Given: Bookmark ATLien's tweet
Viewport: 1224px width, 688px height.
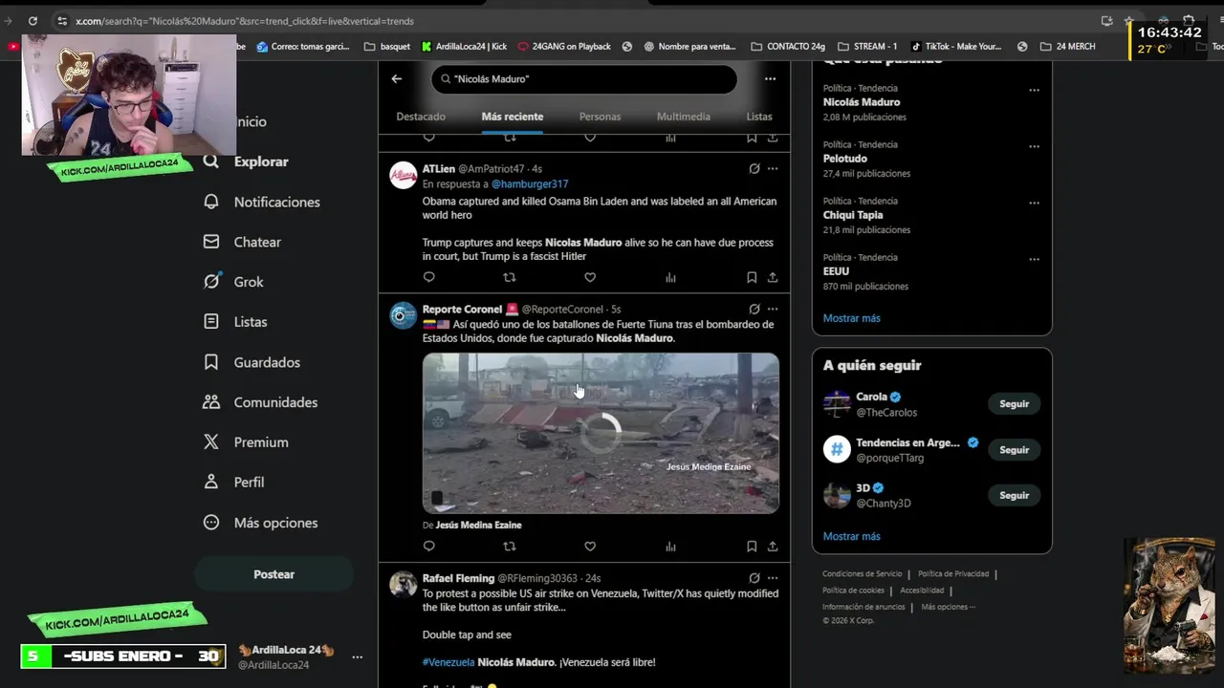Looking at the screenshot, I should click(x=752, y=277).
